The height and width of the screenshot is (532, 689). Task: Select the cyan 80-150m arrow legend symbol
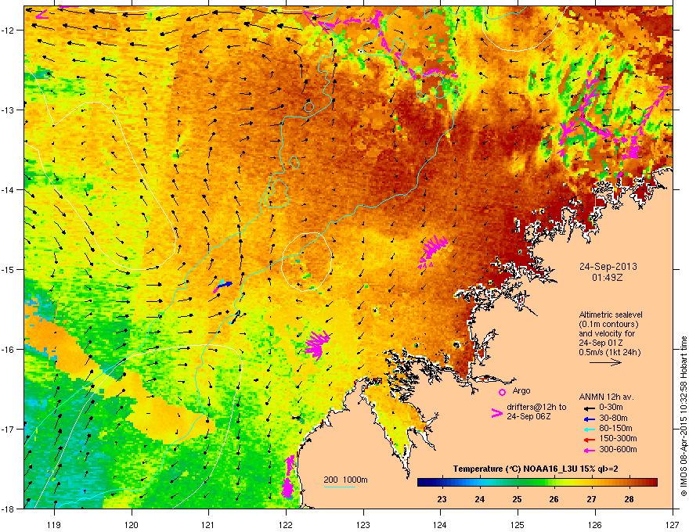click(x=588, y=430)
